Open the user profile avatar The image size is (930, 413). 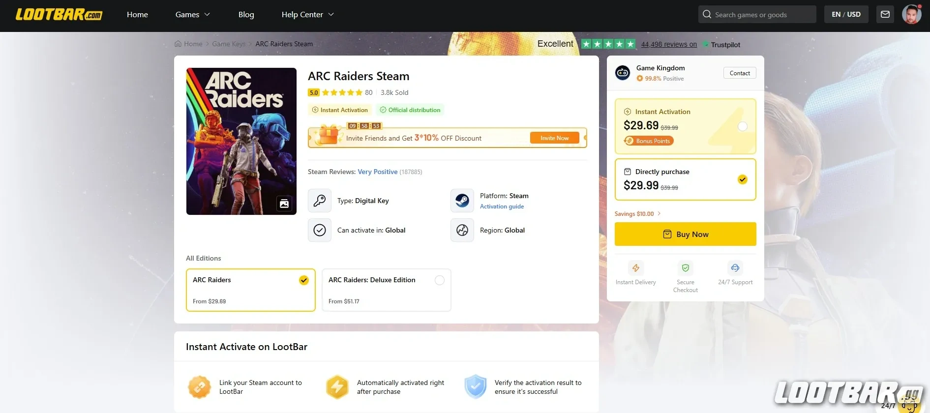pyautogui.click(x=911, y=14)
